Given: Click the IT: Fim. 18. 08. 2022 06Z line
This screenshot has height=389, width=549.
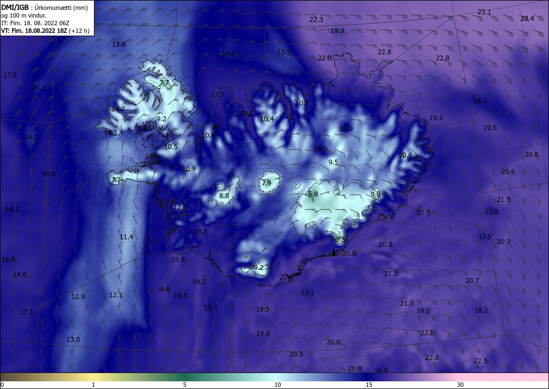Looking at the screenshot, I should [x=35, y=23].
